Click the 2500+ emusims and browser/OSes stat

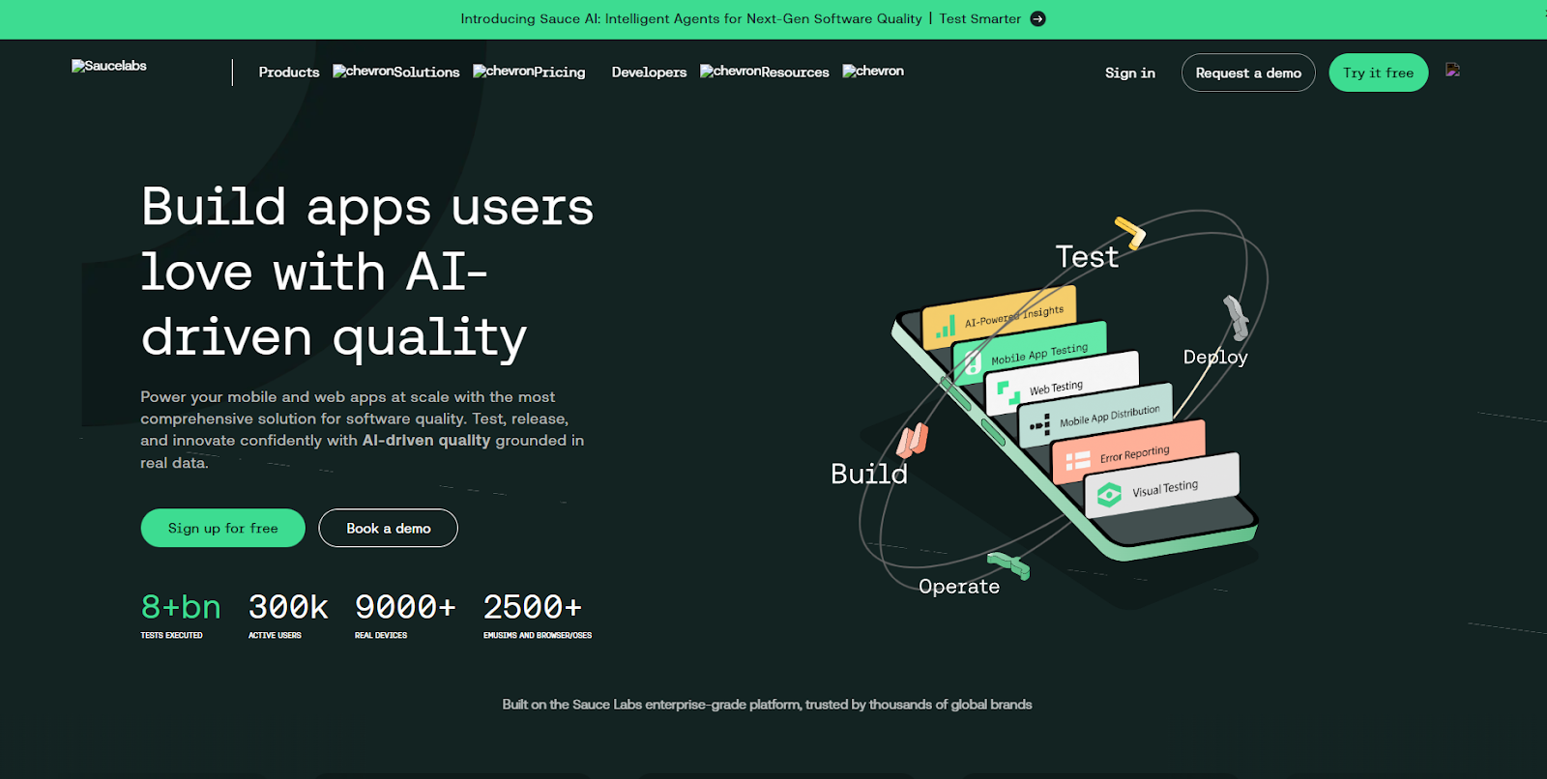click(538, 615)
